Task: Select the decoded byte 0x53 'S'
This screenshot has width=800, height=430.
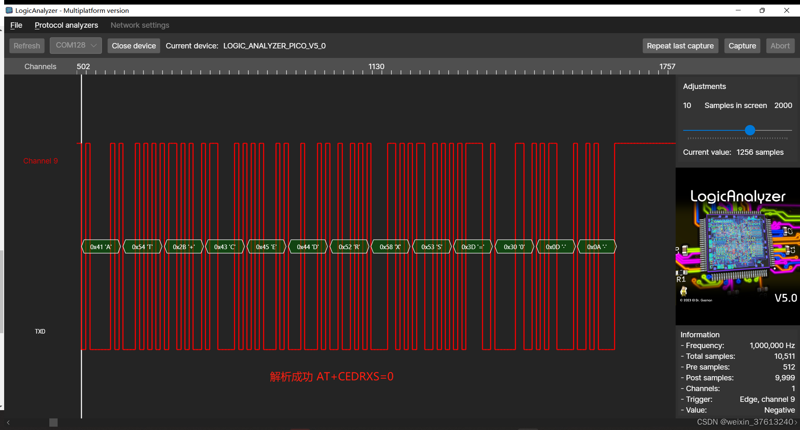Action: pyautogui.click(x=432, y=247)
